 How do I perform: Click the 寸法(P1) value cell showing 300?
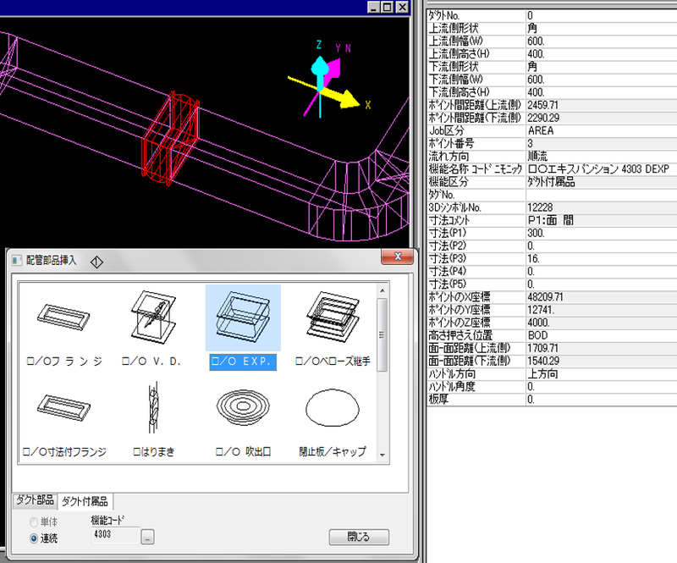(x=599, y=233)
